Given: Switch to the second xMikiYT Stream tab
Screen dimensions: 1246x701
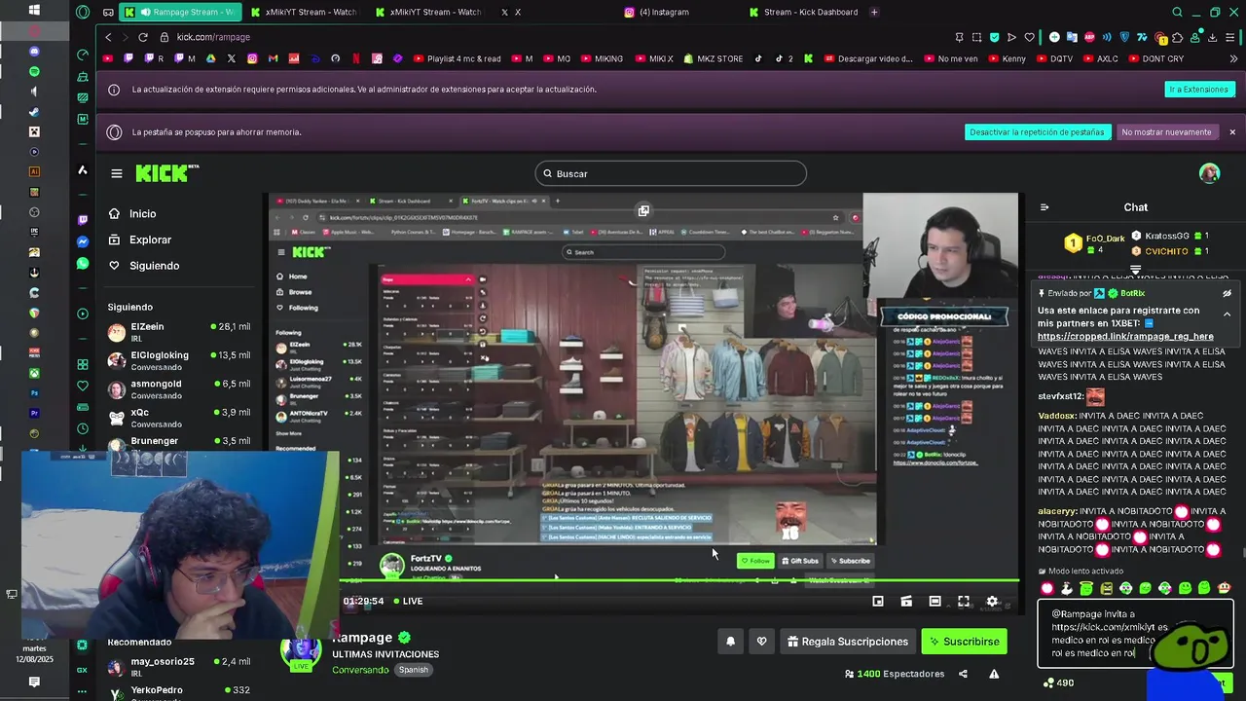Looking at the screenshot, I should 428,12.
